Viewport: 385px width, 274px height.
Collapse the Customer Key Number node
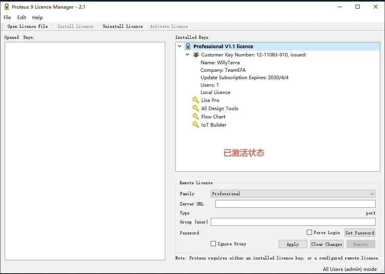(x=188, y=54)
